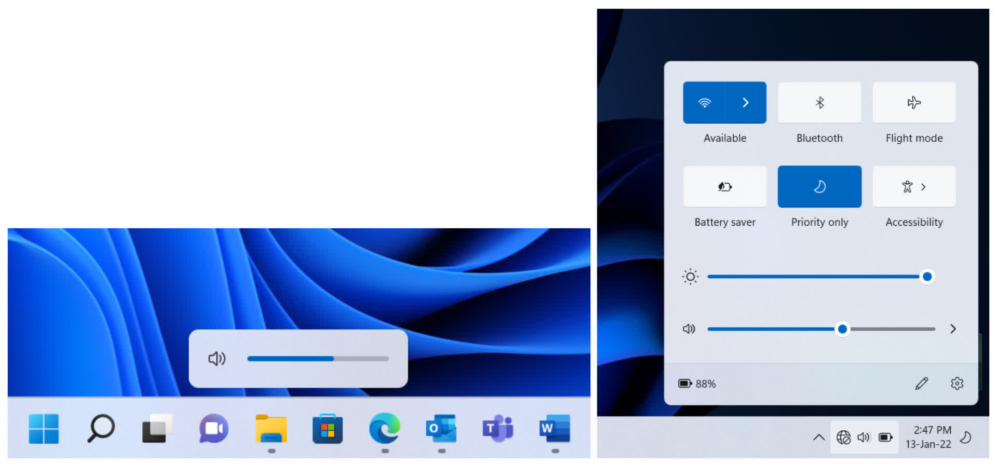Turn on Flight mode
Image resolution: width=997 pixels, height=467 pixels.
[914, 103]
